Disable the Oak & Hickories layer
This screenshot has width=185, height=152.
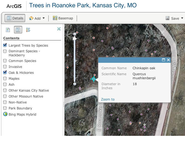[x=5, y=72]
